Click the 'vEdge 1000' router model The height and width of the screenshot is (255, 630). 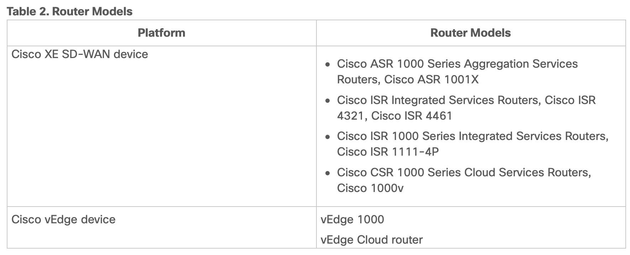[x=352, y=219]
